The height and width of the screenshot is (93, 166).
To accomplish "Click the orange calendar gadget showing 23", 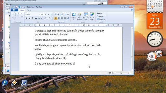I will tap(155, 21).
